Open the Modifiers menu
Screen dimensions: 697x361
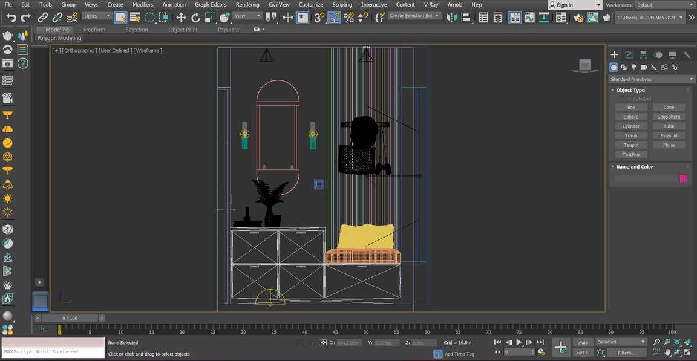point(143,4)
